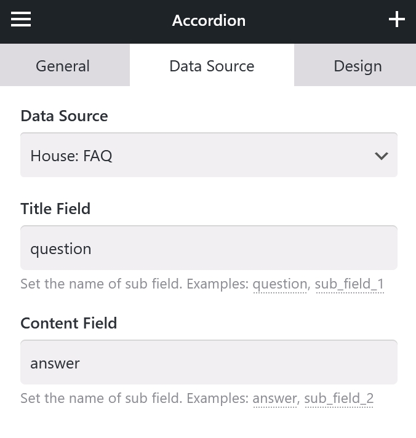Click the 'answer' example suggestion
This screenshot has height=438, width=416.
pos(274,399)
